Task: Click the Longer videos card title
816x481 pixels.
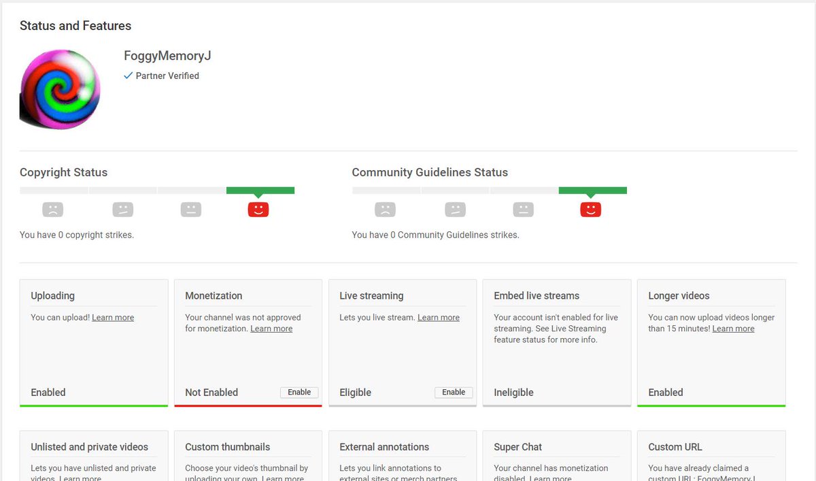Action: click(679, 296)
